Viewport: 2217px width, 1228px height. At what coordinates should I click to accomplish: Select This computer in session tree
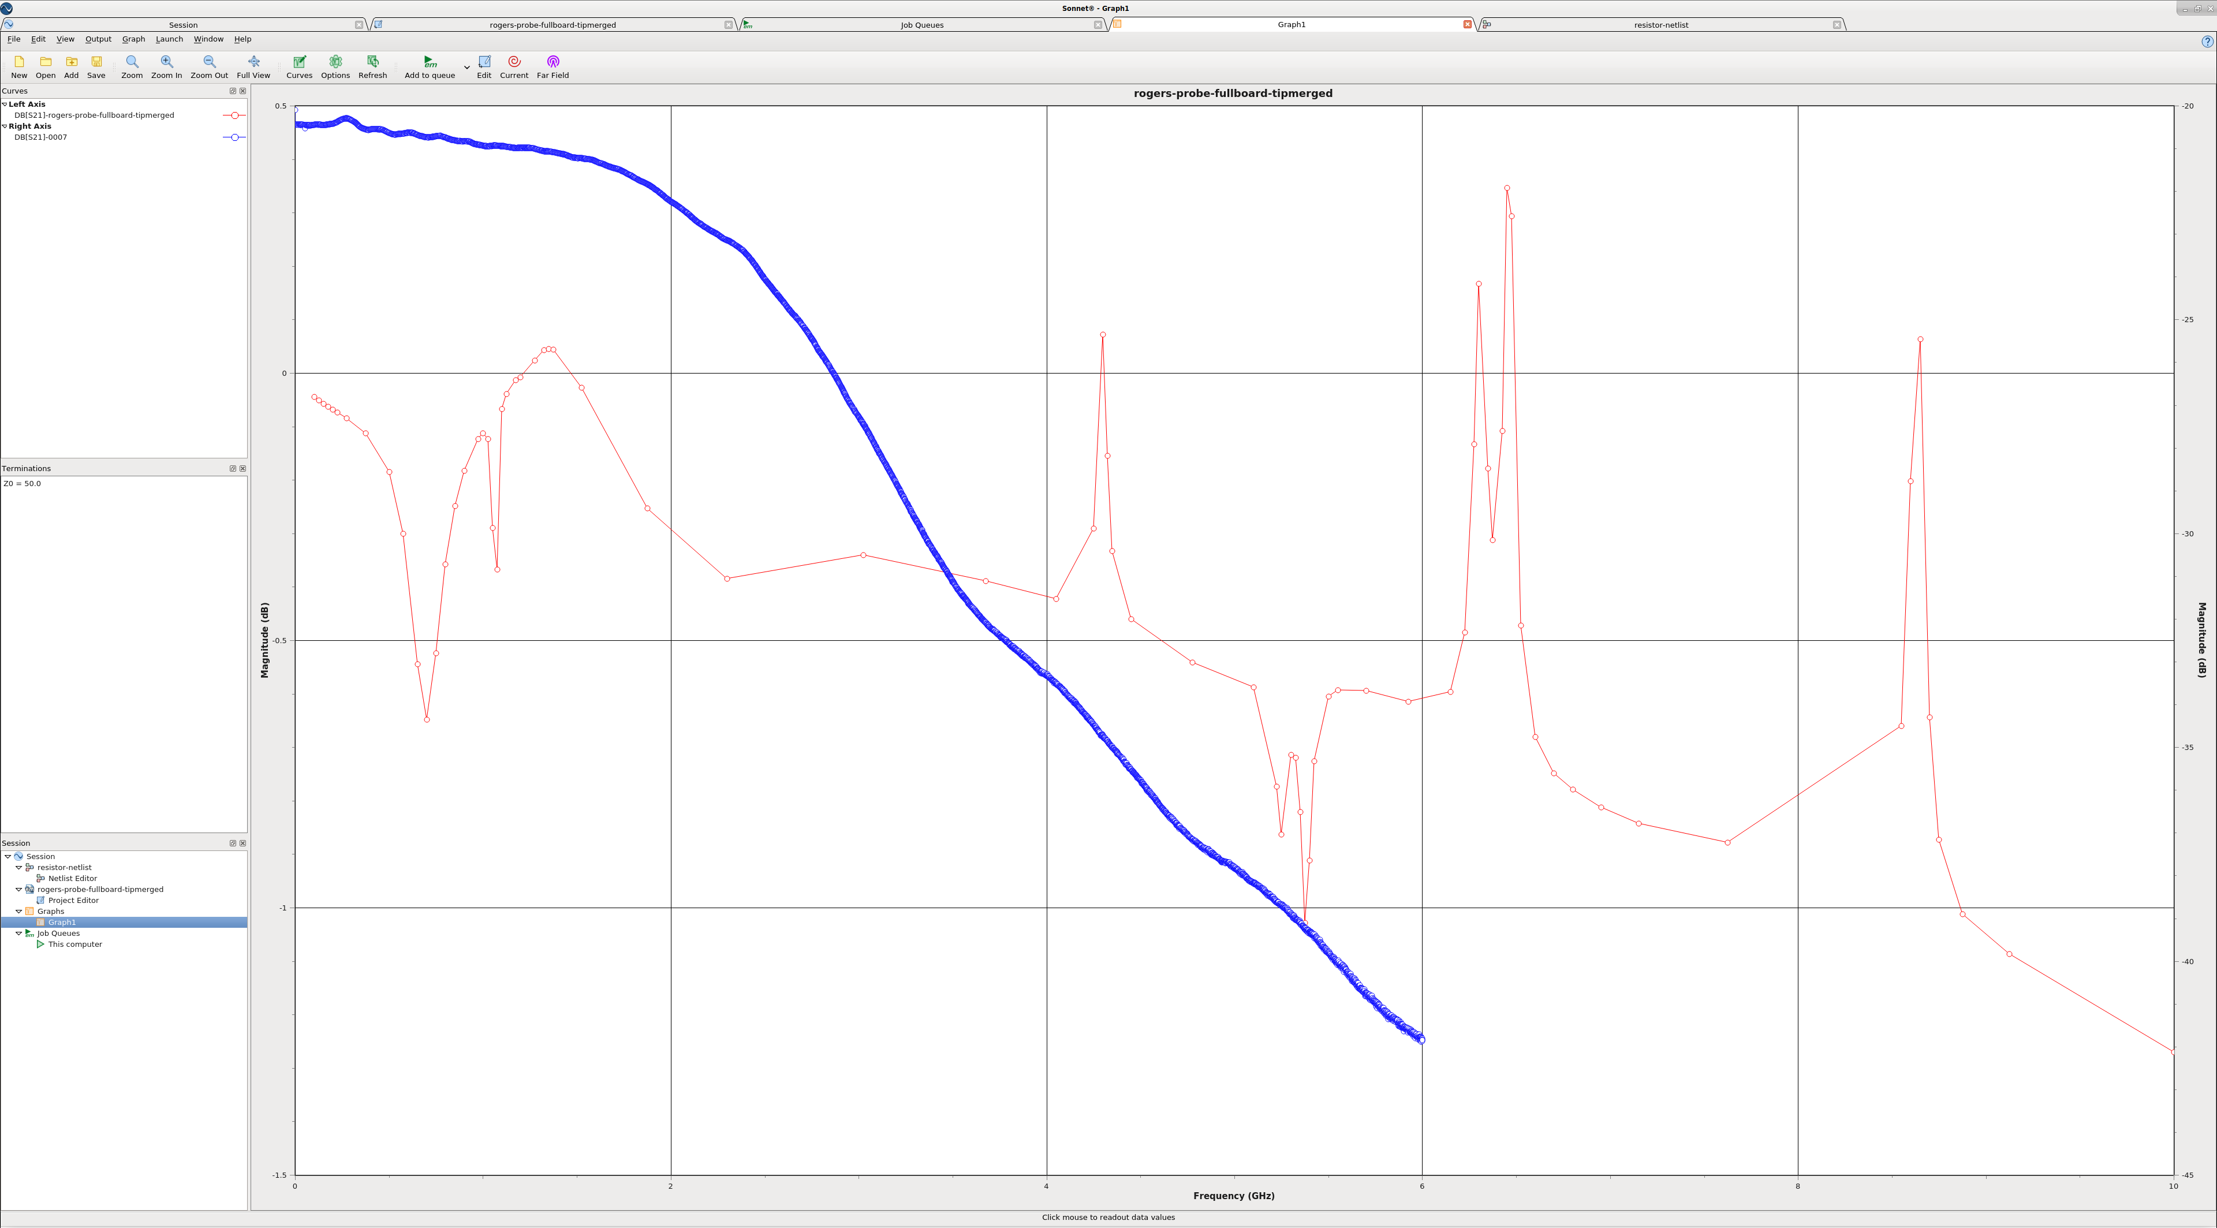[75, 944]
